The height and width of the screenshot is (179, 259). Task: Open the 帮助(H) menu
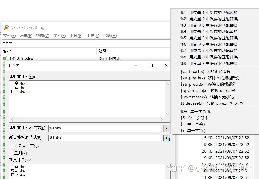pyautogui.click(x=110, y=36)
